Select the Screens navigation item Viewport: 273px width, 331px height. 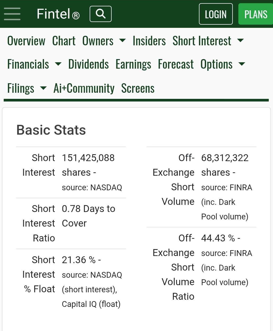click(x=138, y=88)
